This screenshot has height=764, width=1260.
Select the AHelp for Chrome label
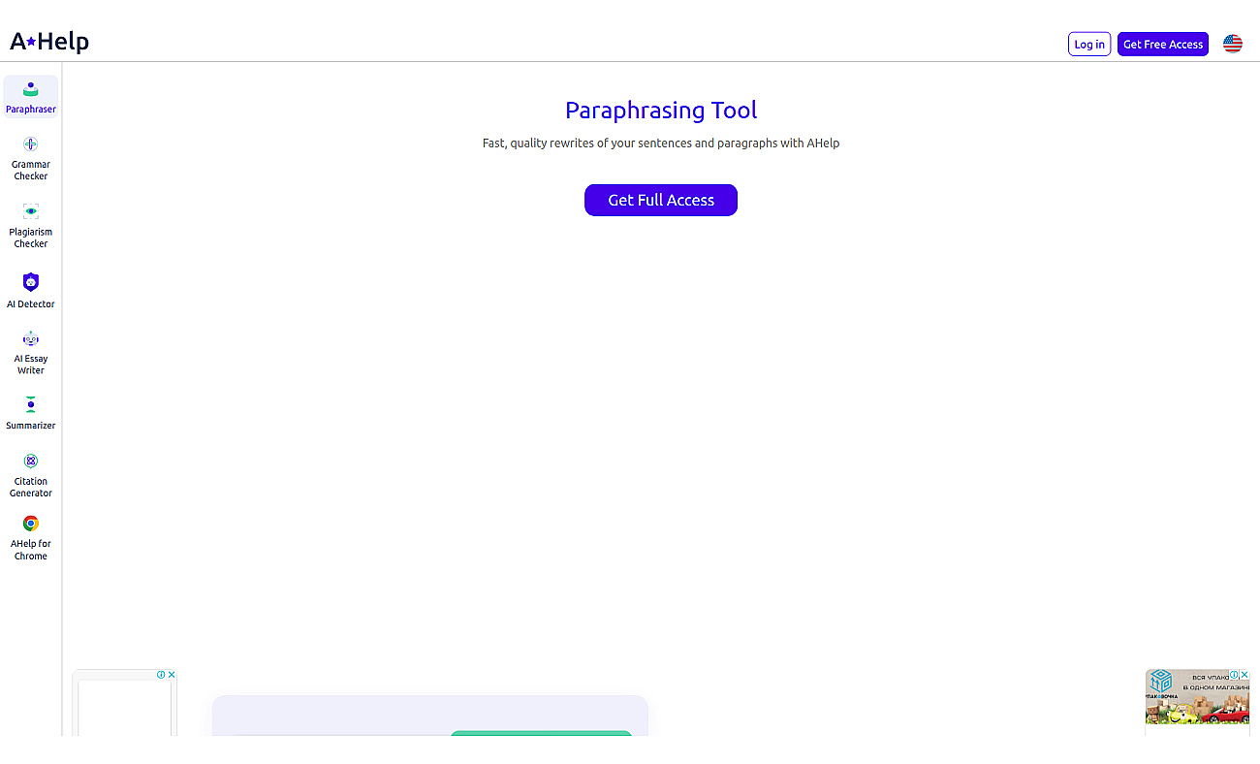coord(31,550)
